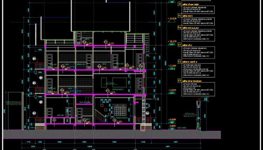Click the 2975 bottom dimension text
The image size is (263, 150).
(33, 146)
